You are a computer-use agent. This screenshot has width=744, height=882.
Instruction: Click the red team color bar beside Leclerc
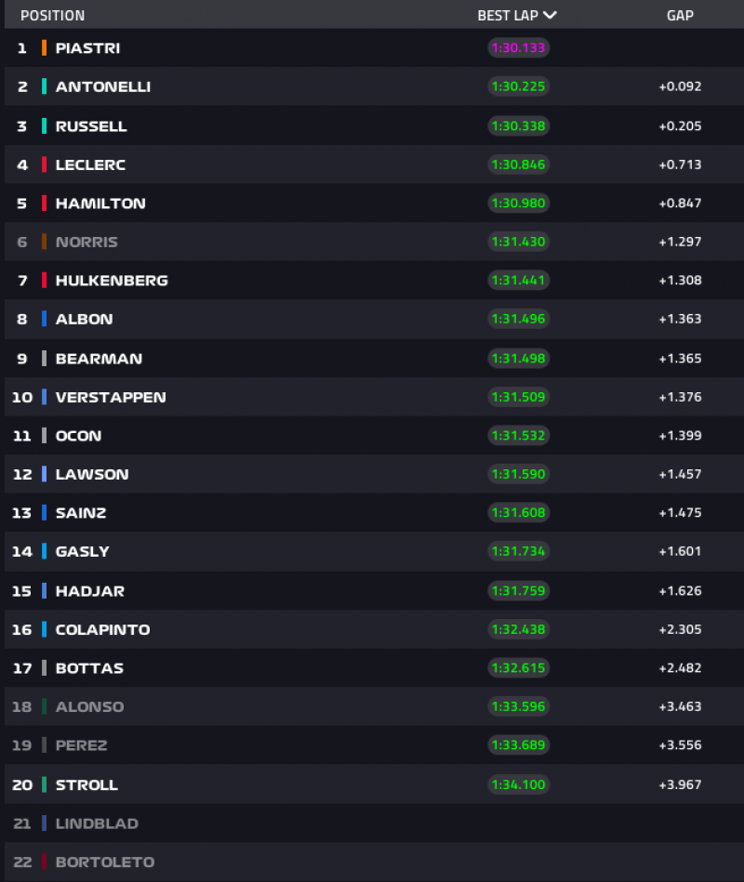(x=44, y=165)
